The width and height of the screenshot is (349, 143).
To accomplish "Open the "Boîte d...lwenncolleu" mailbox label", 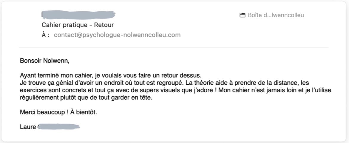I will 276,15.
